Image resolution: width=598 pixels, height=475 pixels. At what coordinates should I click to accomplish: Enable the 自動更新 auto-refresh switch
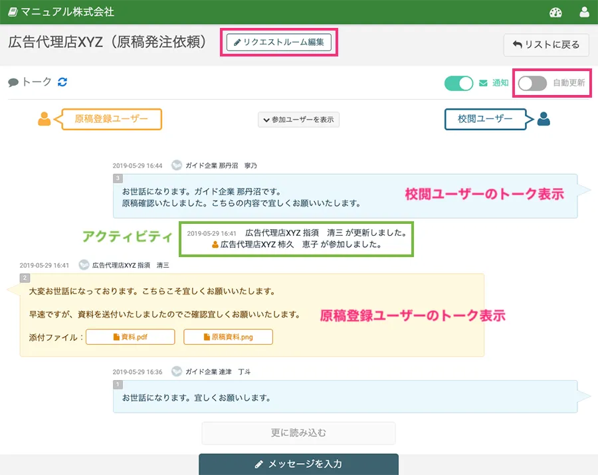point(532,83)
